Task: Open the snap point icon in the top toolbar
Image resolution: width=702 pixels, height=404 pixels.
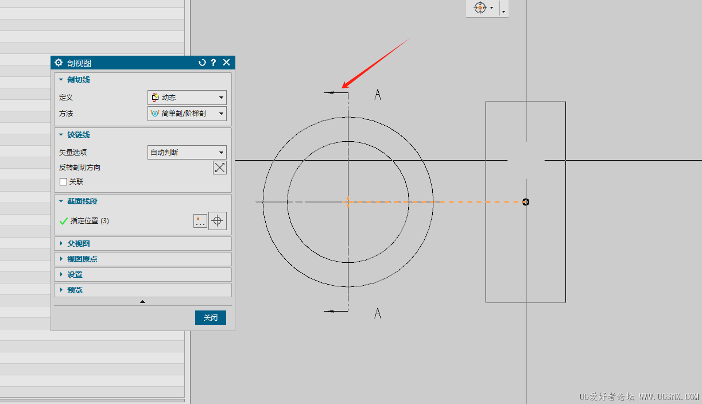Action: coord(480,7)
